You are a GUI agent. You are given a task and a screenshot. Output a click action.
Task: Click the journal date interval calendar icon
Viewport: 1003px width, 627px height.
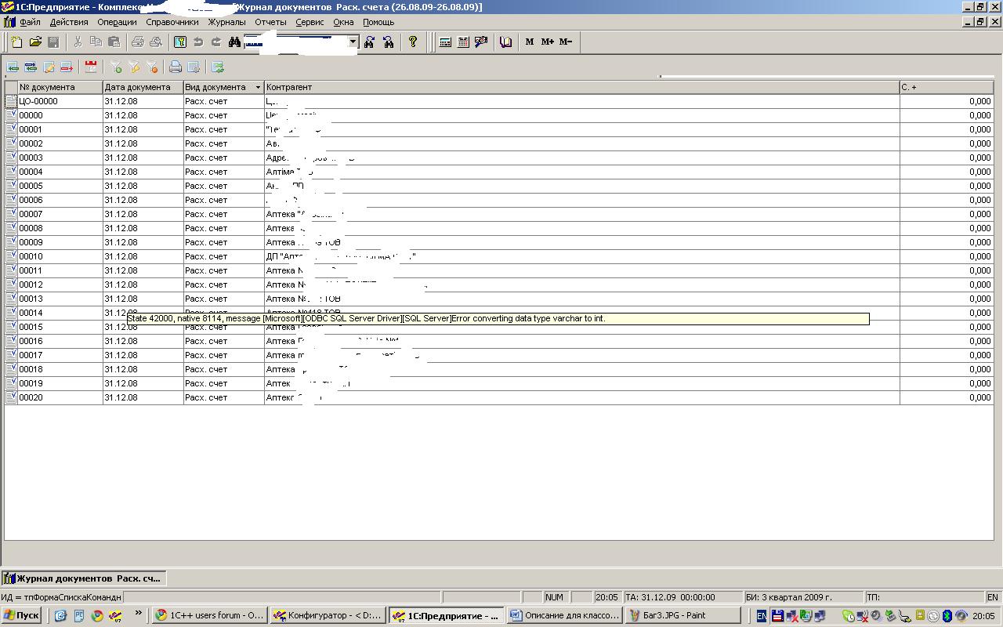point(91,67)
